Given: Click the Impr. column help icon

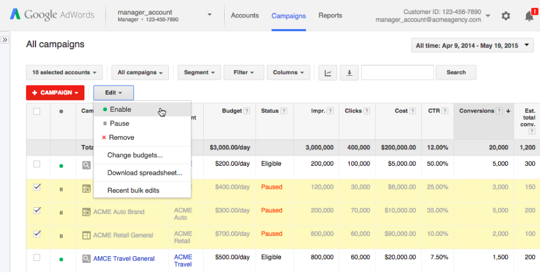Looking at the screenshot, I should click(x=331, y=111).
